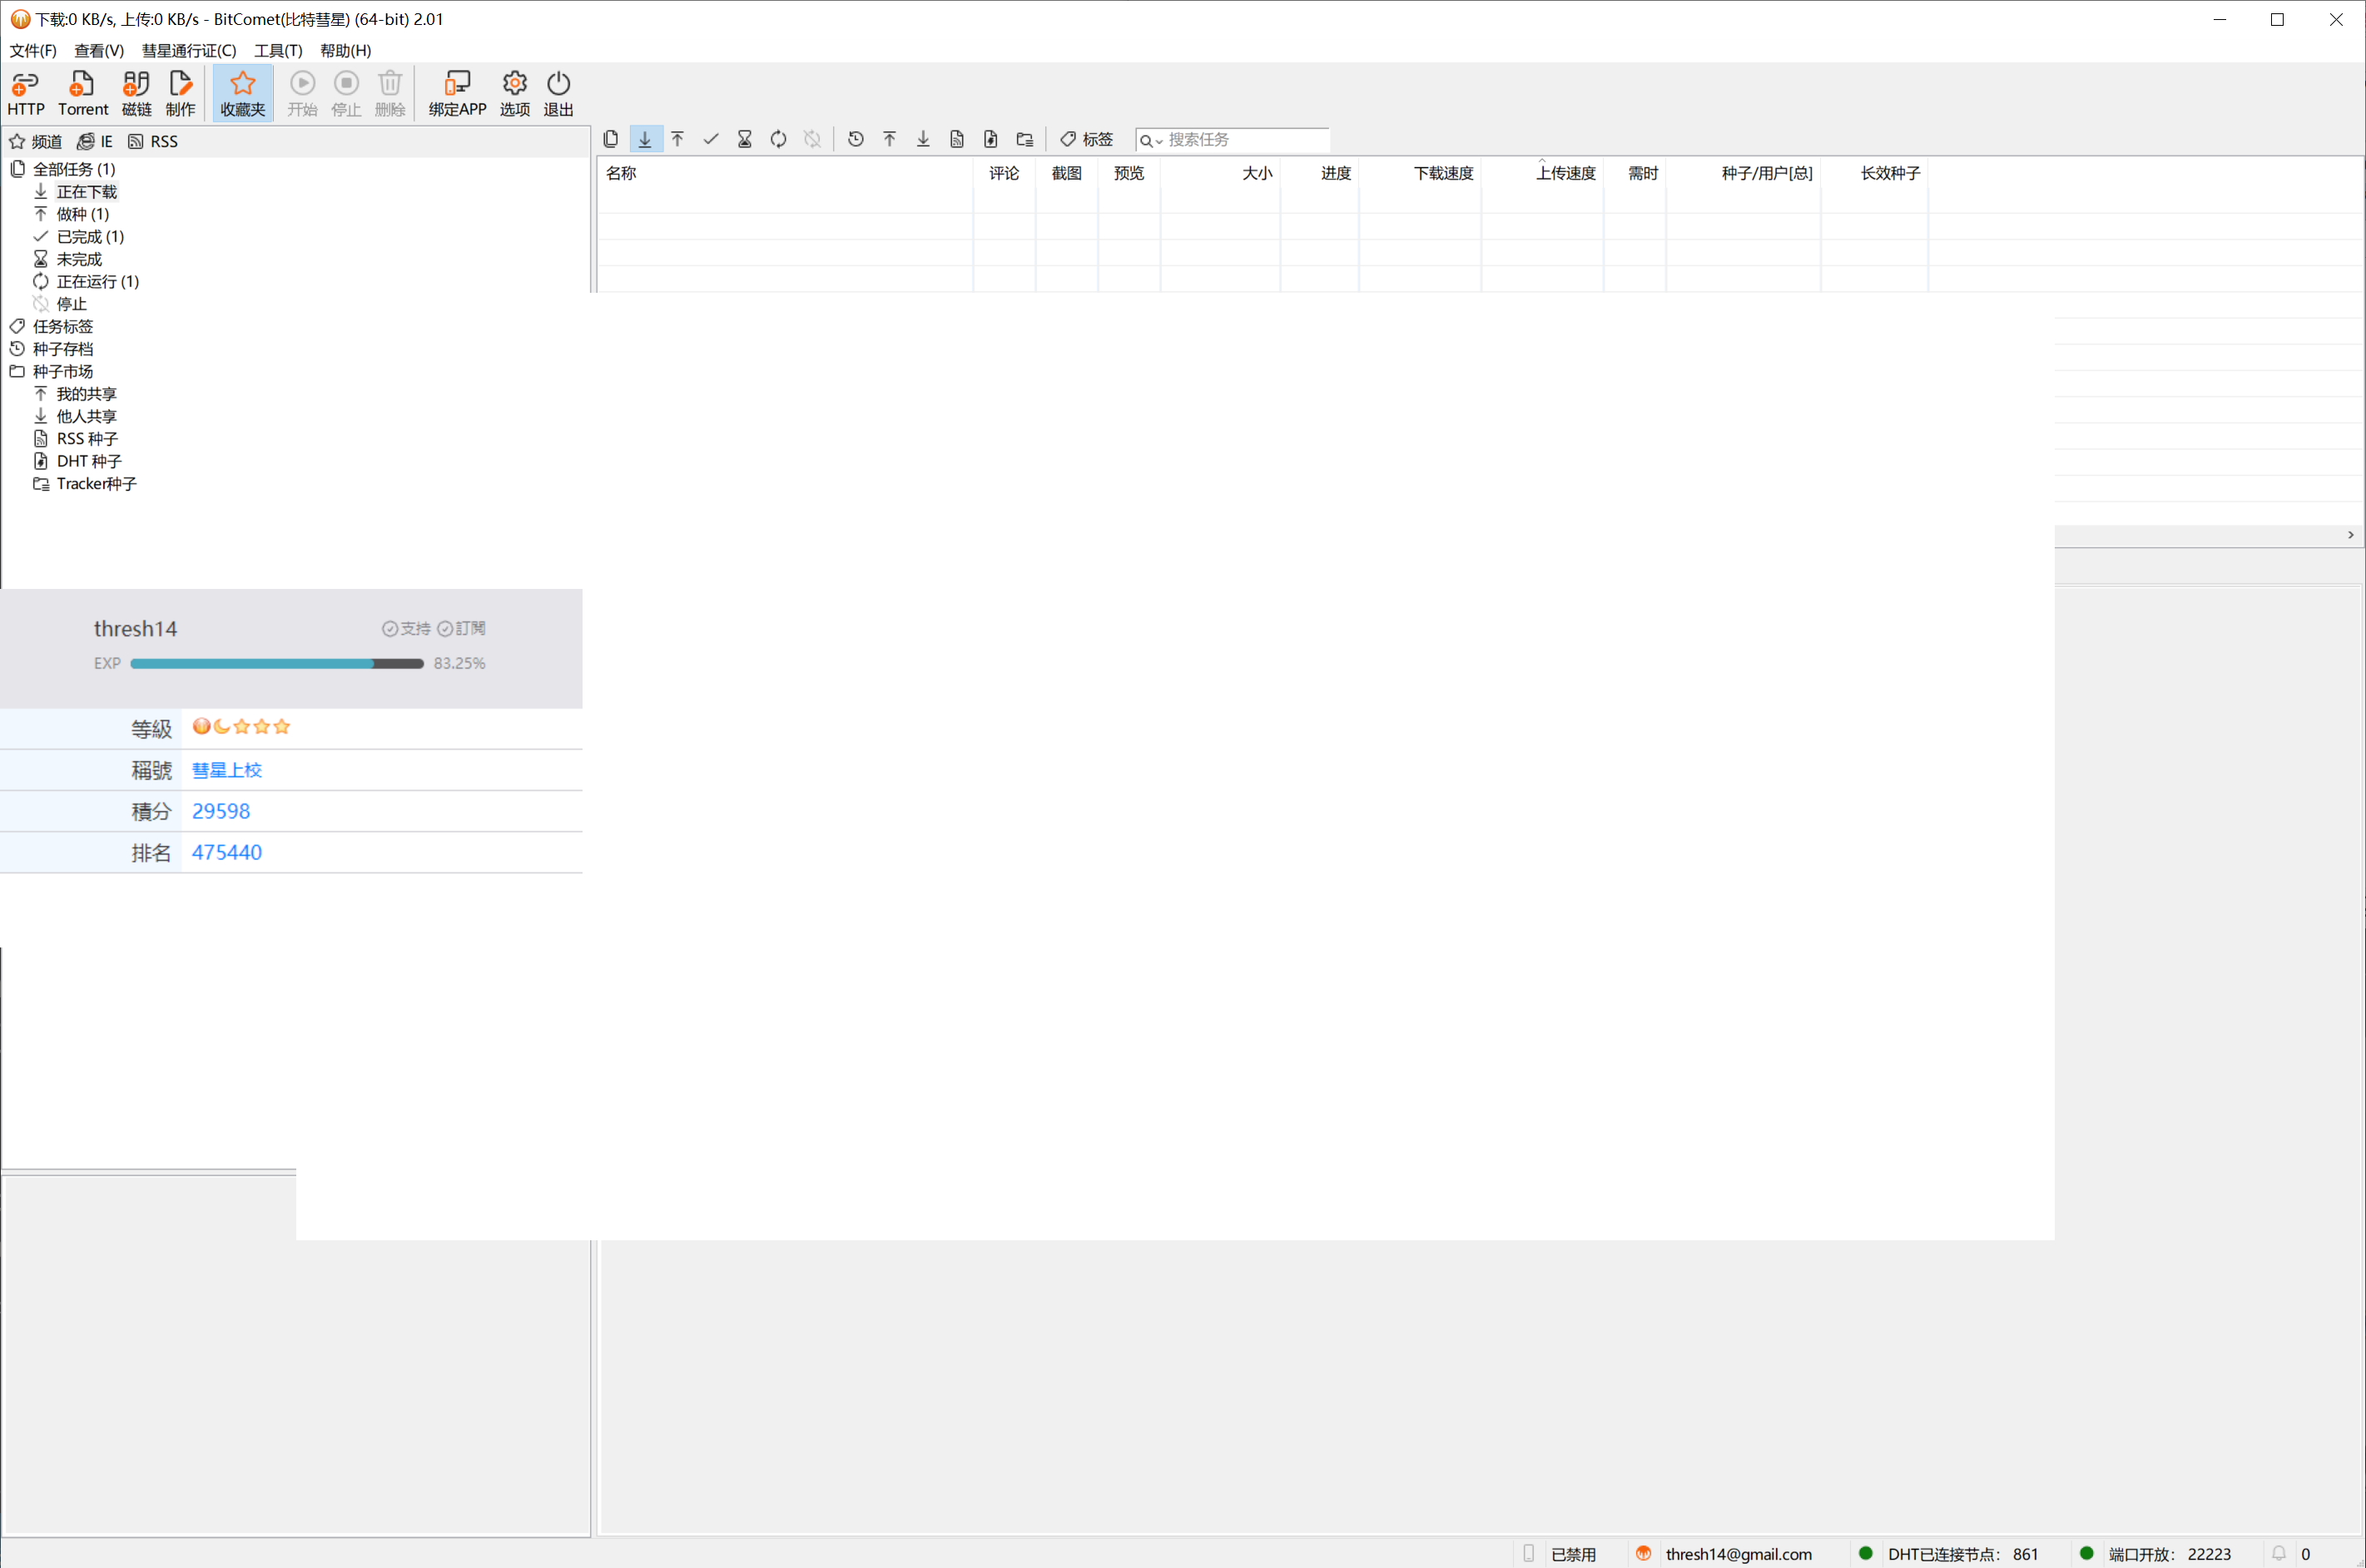Select 我的共享 under 种子市场
The image size is (2366, 1568).
click(x=86, y=394)
